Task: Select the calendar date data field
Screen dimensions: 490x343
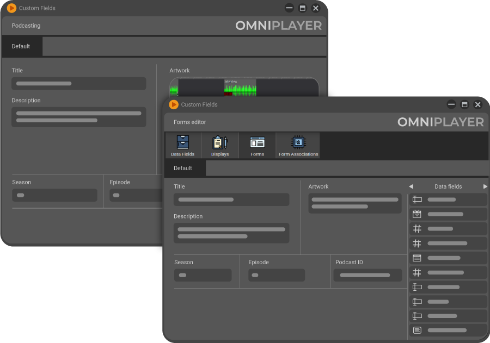Action: tap(448, 214)
